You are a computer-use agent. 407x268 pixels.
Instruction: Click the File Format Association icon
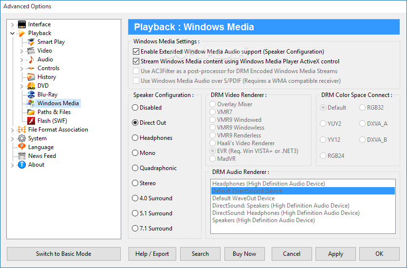[22, 130]
